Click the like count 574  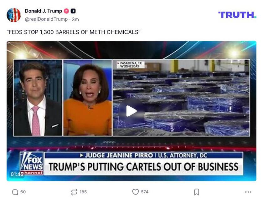[x=145, y=192]
